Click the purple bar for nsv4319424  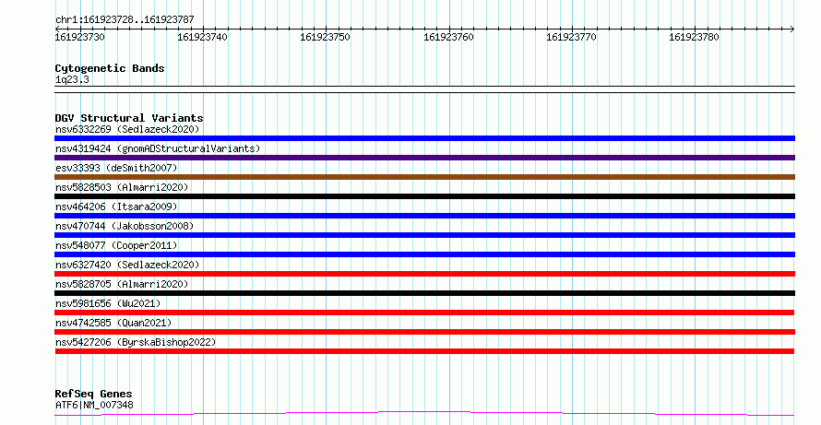pyautogui.click(x=424, y=158)
